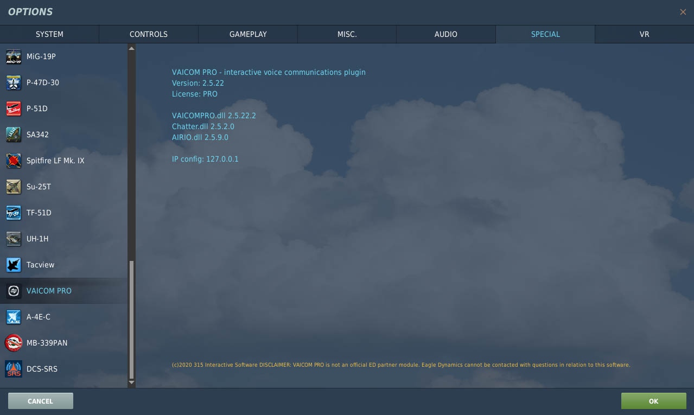
Task: Close the Options window with the X
Action: [x=683, y=12]
